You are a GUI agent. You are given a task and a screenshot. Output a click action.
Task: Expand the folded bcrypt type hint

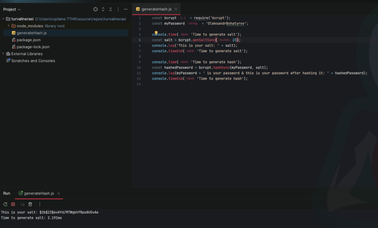click(x=183, y=18)
